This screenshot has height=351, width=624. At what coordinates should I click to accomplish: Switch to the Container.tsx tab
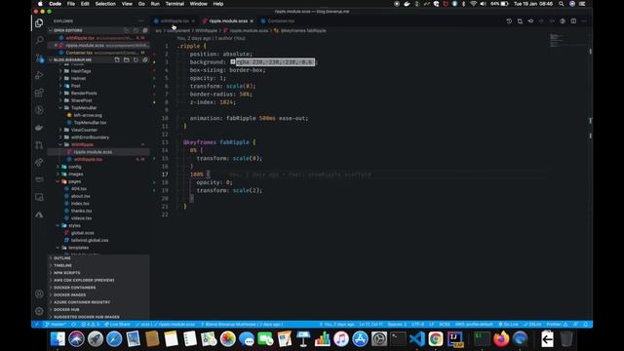[281, 21]
